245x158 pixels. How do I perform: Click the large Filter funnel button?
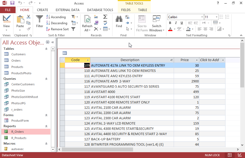40,22
